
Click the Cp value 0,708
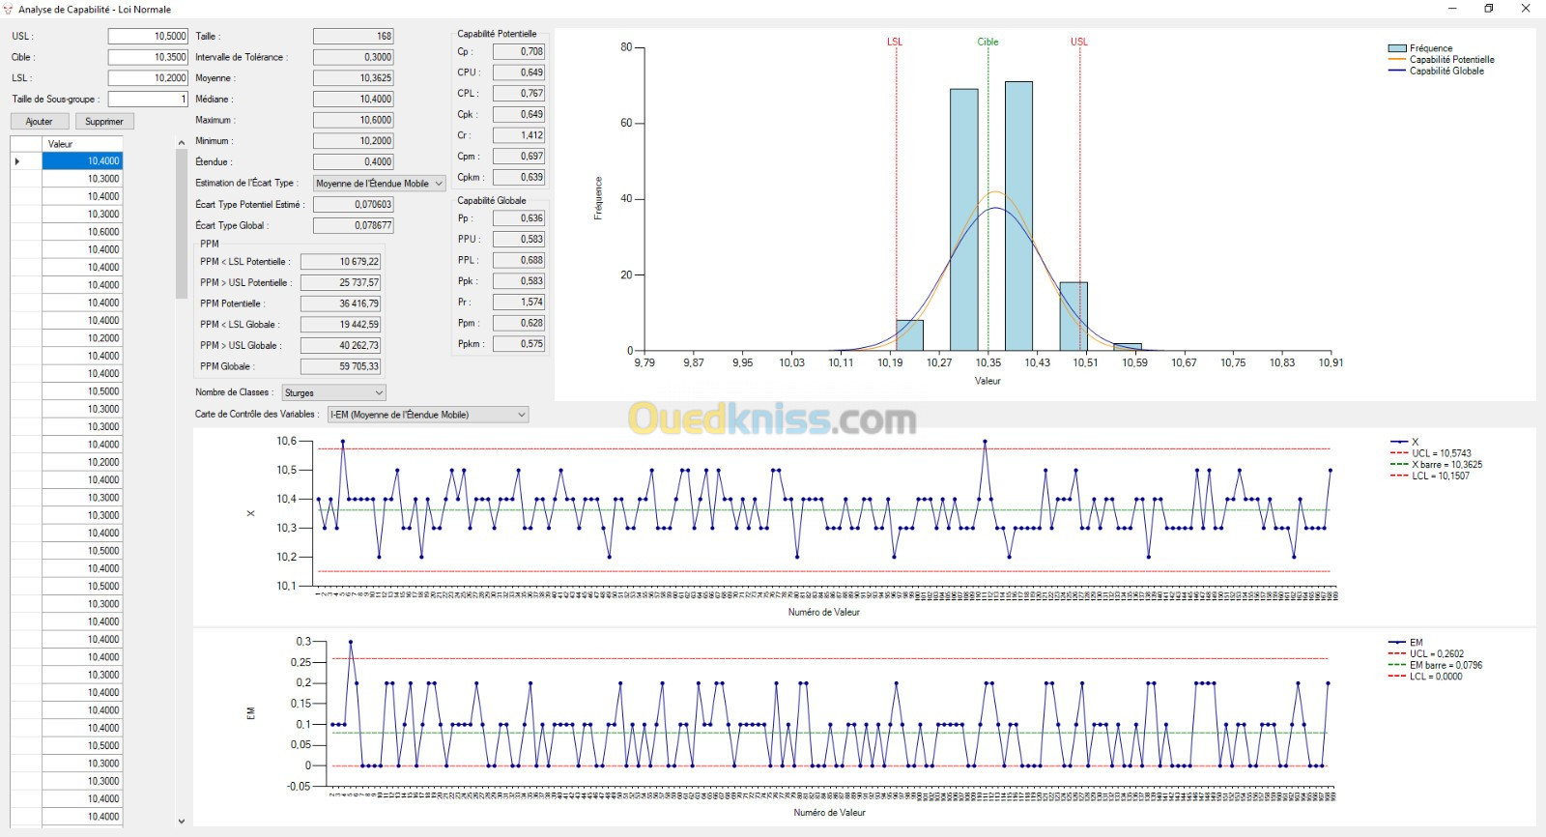(x=519, y=51)
